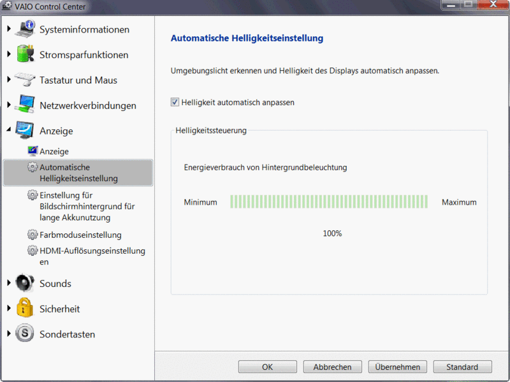The image size is (510, 382).
Task: Select the Stromsparfunktionen category label
Action: [84, 55]
